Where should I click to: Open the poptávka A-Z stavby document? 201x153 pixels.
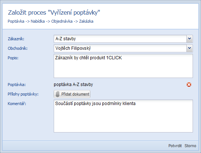73,85
